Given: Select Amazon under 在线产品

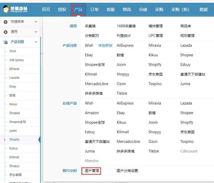Looking at the screenshot, I should [x=92, y=113].
